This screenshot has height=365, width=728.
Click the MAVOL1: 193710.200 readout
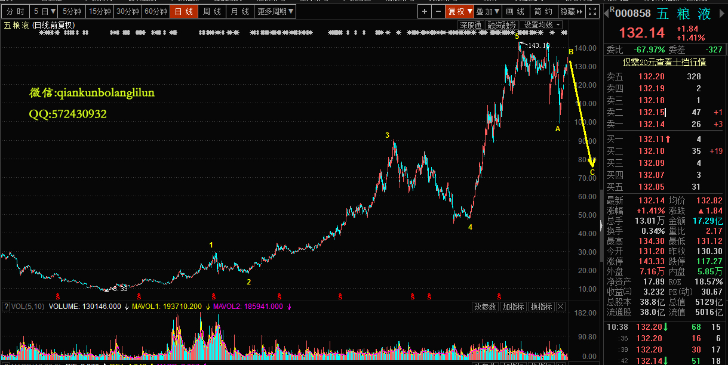pyautogui.click(x=166, y=307)
